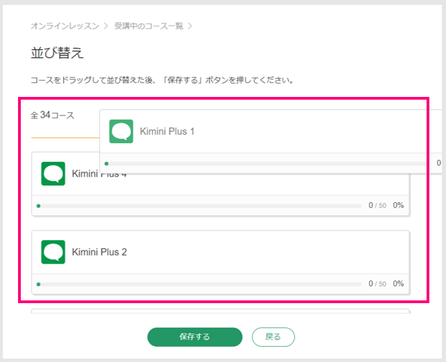Click the 0% value on Kimini Plus 4
Viewport: 446px width, 362px height.
[x=398, y=206]
